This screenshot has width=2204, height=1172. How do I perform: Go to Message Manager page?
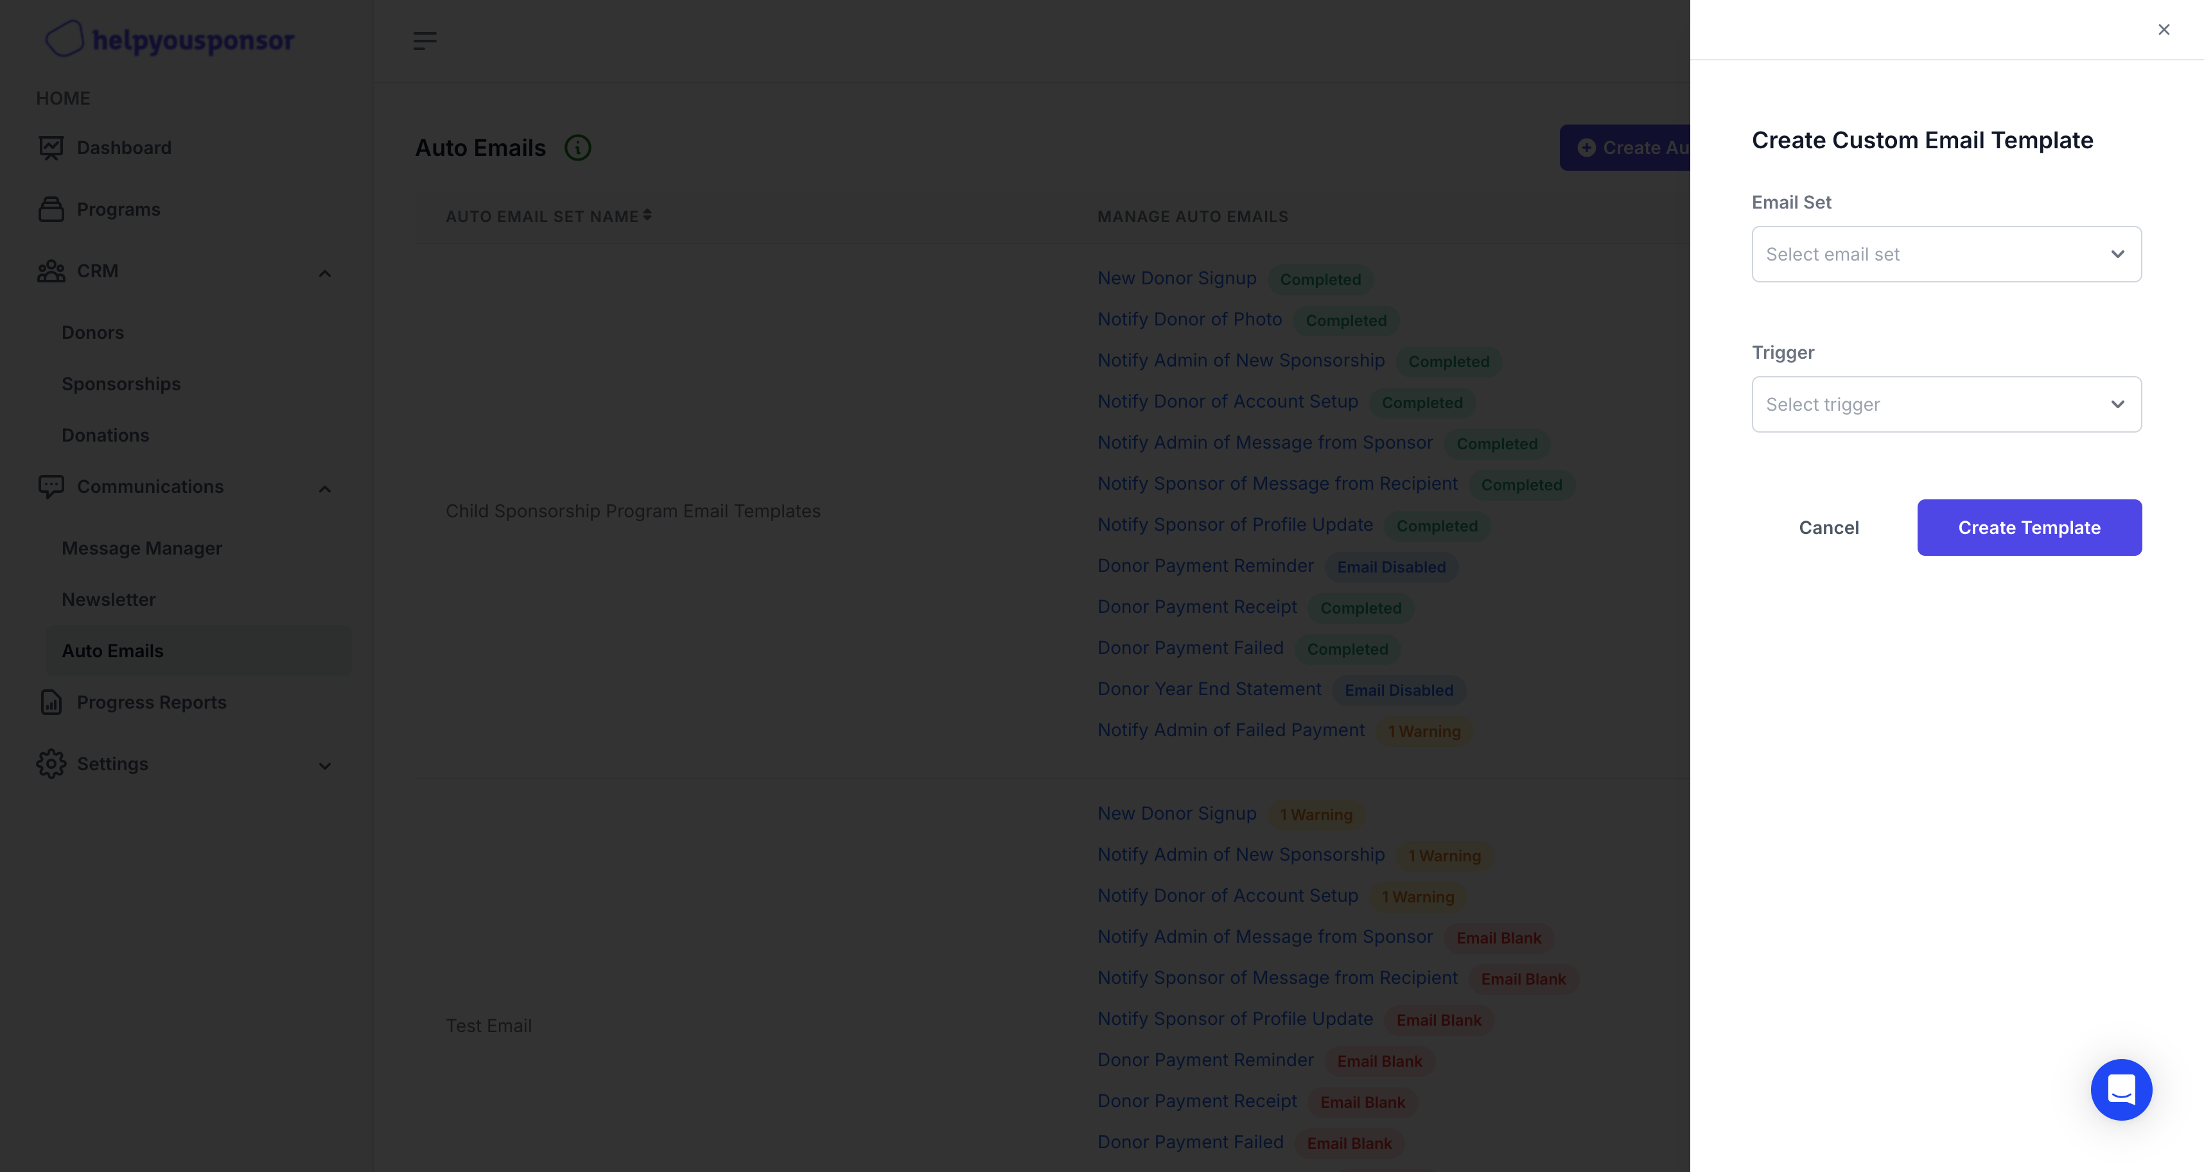click(142, 548)
